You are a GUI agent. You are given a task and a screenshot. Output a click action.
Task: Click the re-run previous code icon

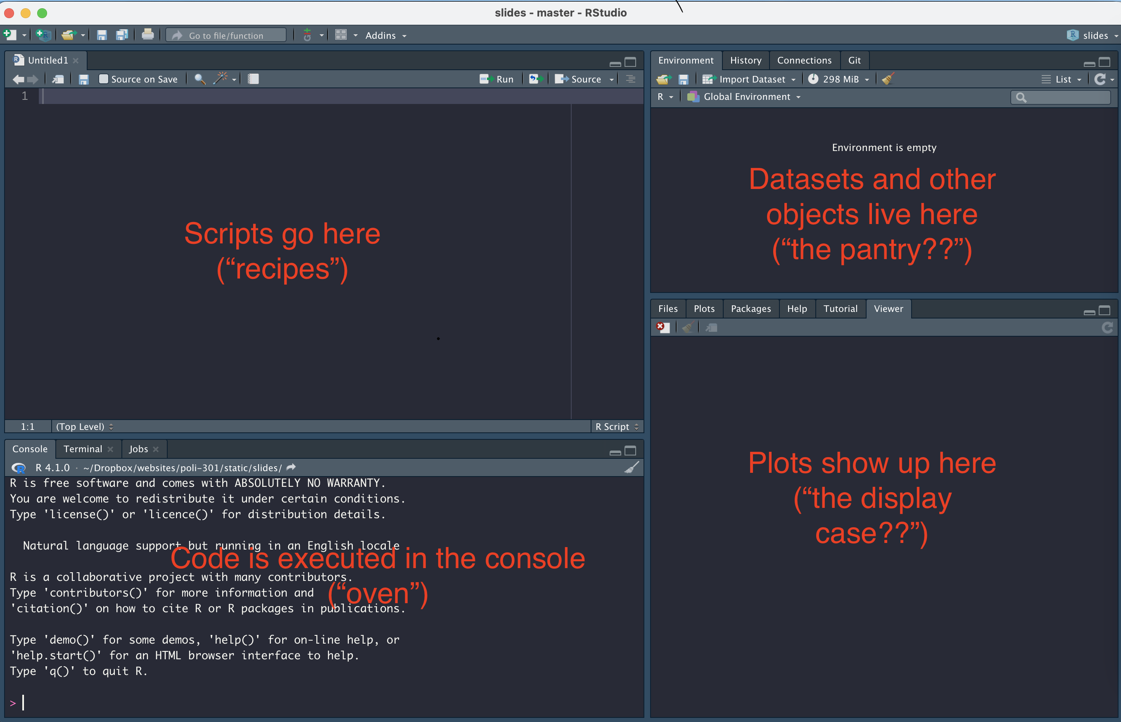(x=535, y=79)
